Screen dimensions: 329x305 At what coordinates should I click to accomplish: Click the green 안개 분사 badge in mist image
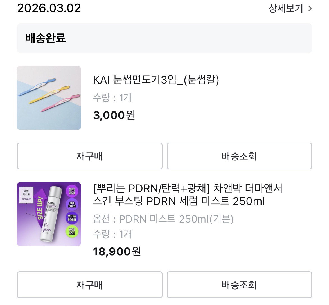pyautogui.click(x=72, y=231)
